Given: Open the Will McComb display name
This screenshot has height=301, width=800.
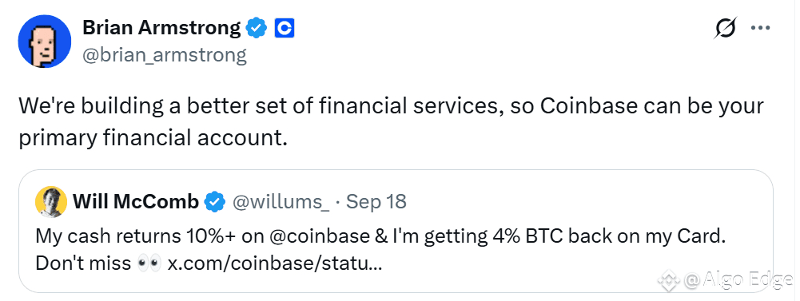Looking at the screenshot, I should [x=136, y=202].
